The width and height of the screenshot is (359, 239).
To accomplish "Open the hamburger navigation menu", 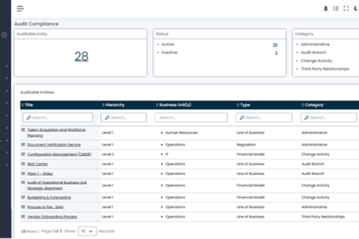I will pos(20,8).
